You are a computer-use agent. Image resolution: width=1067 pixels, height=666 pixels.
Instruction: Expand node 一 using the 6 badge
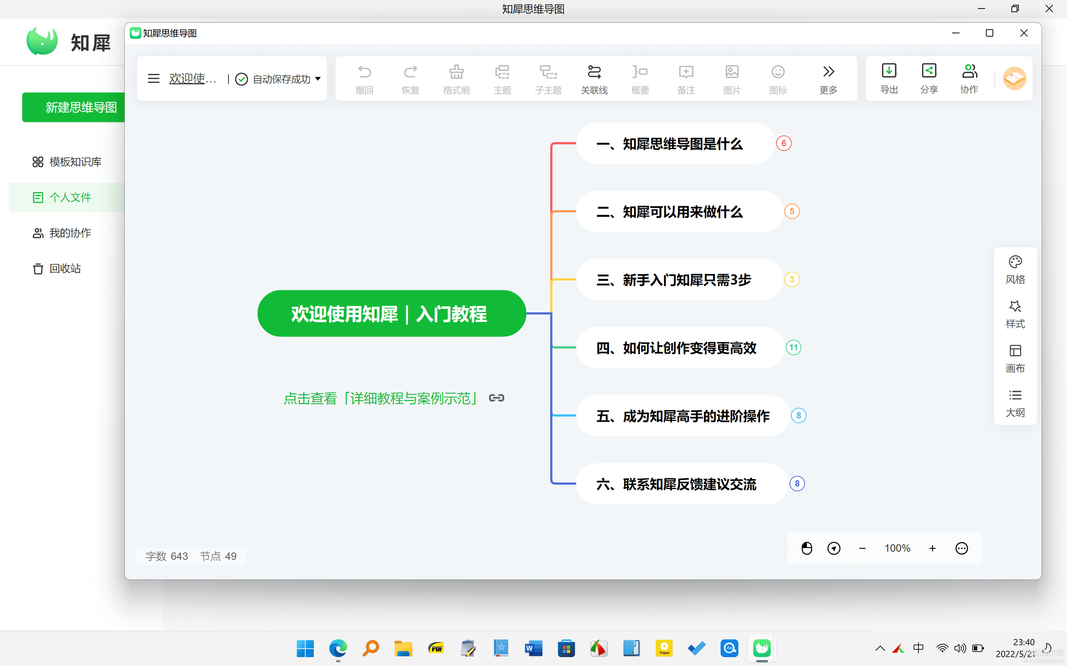pyautogui.click(x=784, y=143)
